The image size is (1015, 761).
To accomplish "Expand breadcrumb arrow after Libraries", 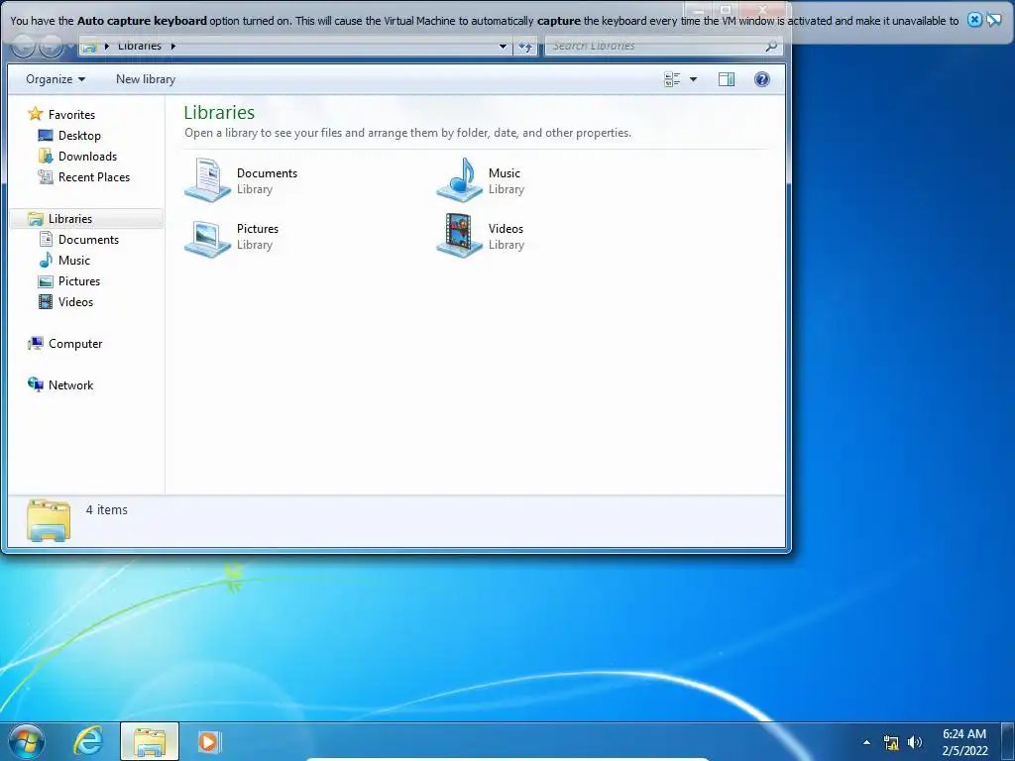I will [x=172, y=46].
